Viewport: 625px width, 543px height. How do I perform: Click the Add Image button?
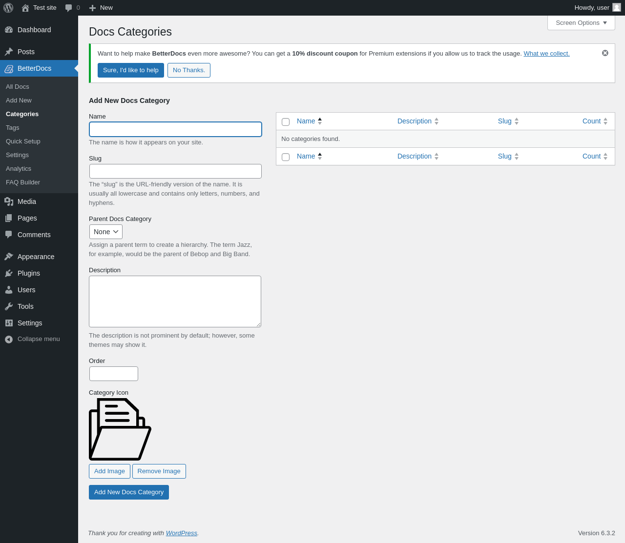pyautogui.click(x=109, y=471)
